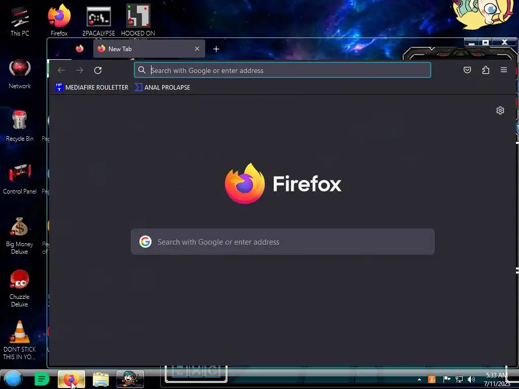This screenshot has width=519, height=389.
Task: Select the Network desktop icon
Action: click(20, 73)
